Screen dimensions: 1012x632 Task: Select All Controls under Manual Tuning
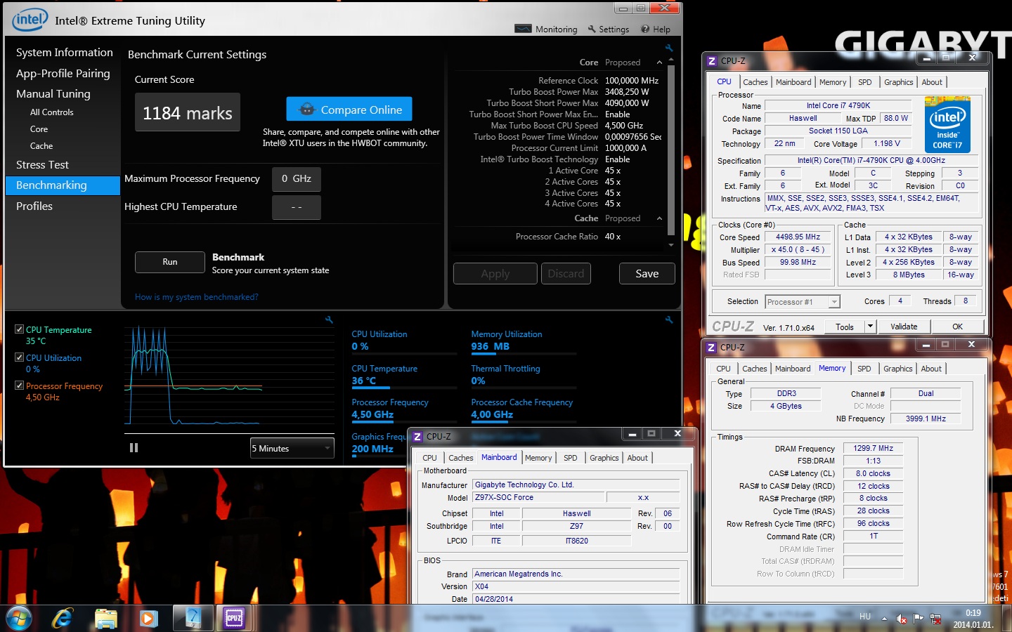[52, 112]
